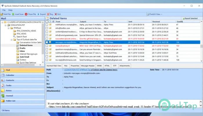The image size is (203, 116).
Task: Collapse the CONVATION.PST tree node
Action: click(x=6, y=25)
